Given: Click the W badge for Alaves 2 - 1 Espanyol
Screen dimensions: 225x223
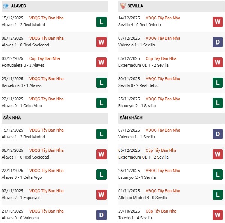Looking at the screenshot, I should coord(101,195).
